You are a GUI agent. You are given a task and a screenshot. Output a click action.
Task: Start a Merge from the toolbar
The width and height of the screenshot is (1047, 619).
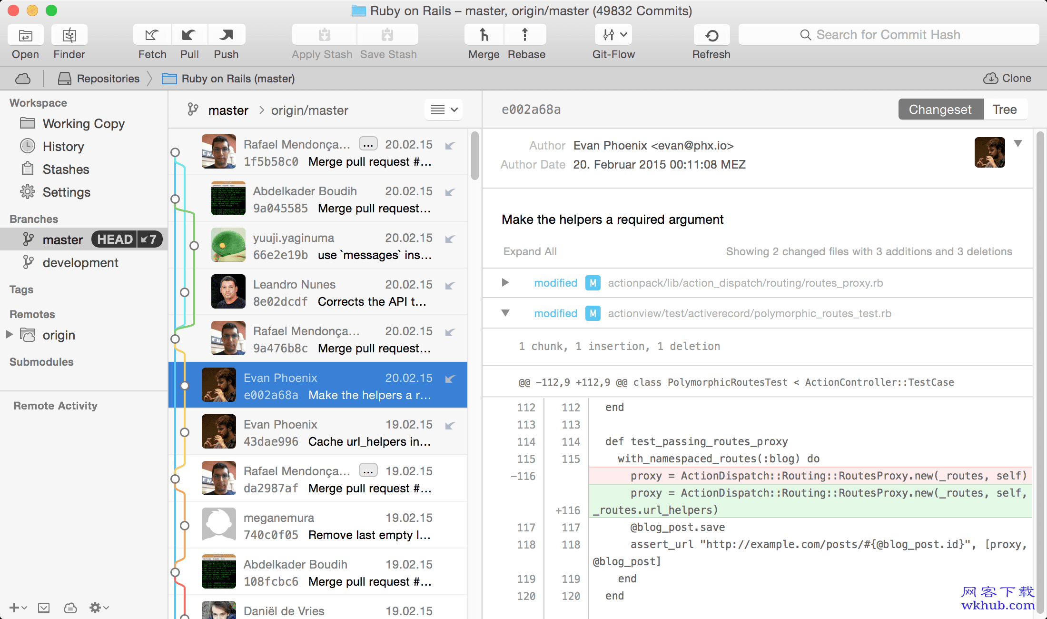click(x=484, y=35)
